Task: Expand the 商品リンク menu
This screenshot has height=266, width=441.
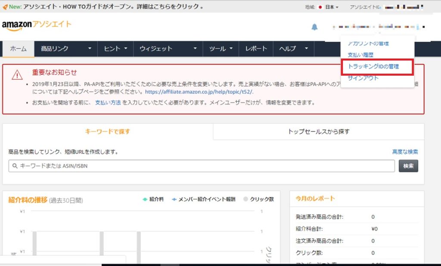Action: click(66, 49)
